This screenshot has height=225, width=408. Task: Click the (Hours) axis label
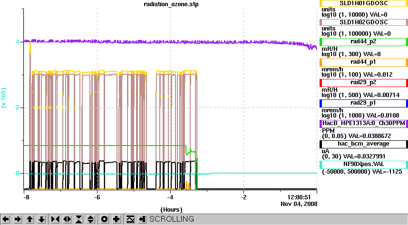click(171, 210)
